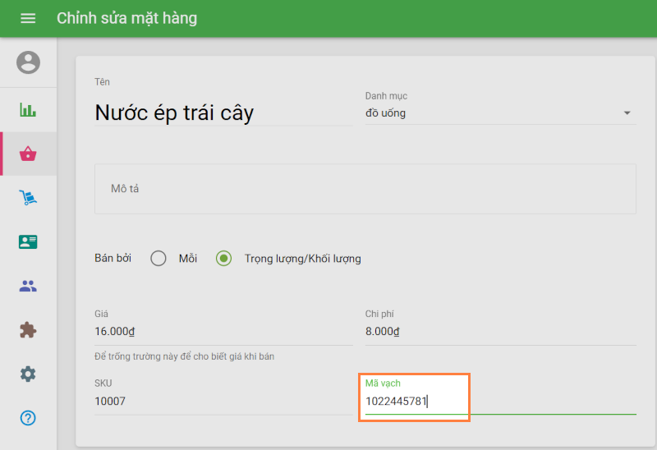Open inventory management cart icon

click(28, 198)
